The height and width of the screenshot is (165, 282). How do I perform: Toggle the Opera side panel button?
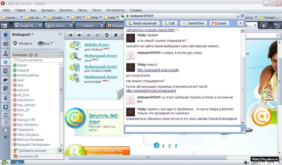pyautogui.click(x=4, y=26)
